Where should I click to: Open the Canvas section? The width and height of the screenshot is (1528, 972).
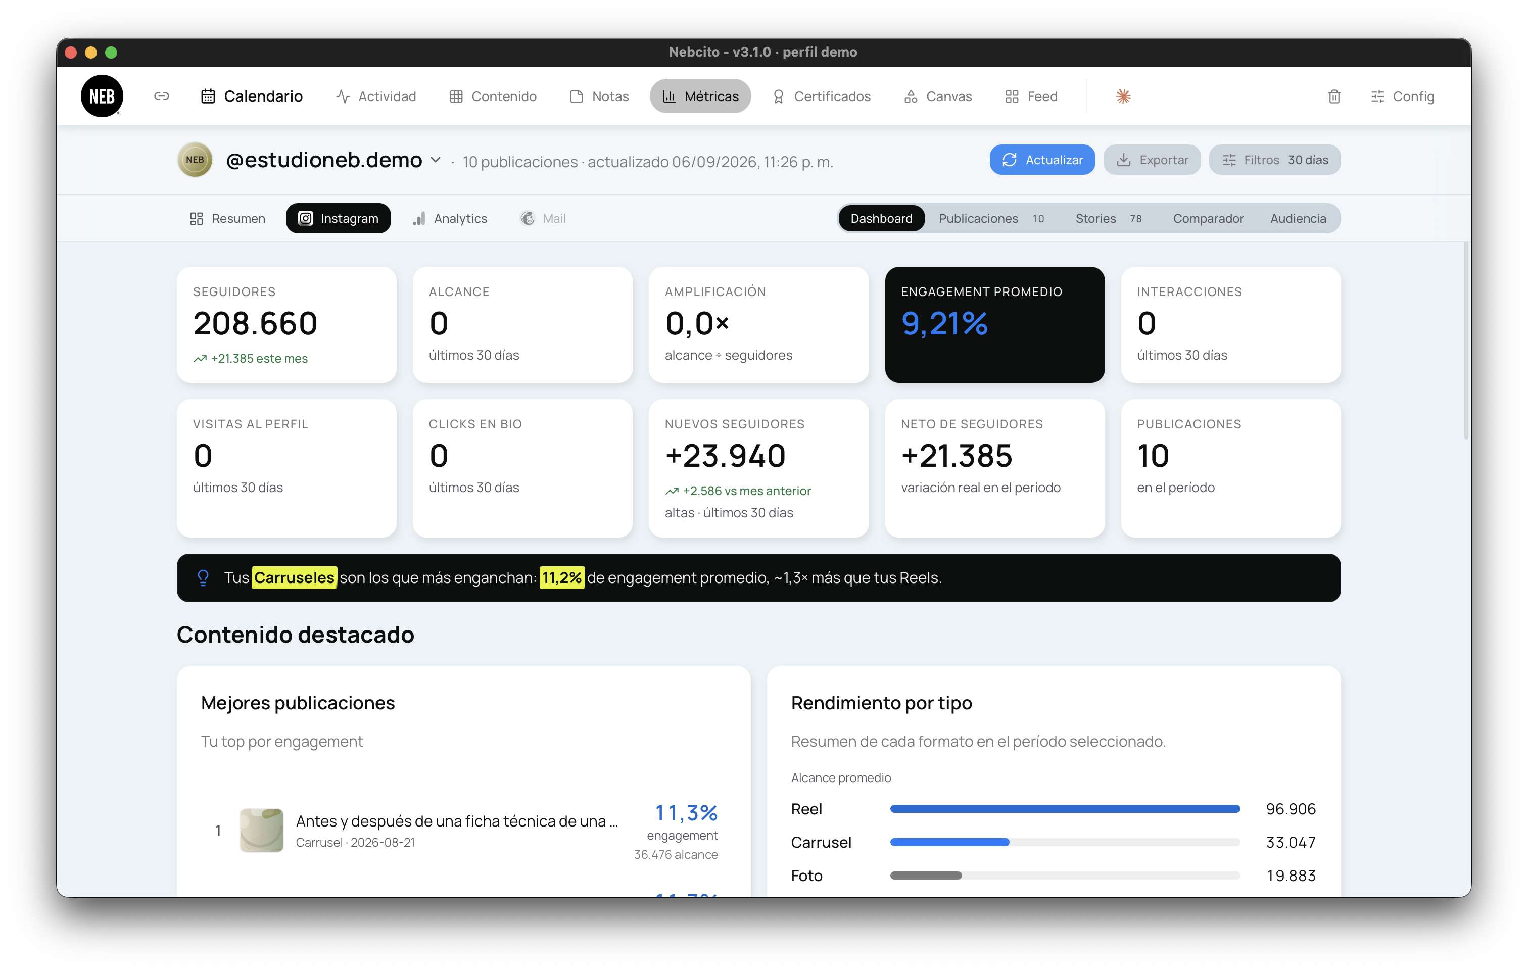point(938,96)
